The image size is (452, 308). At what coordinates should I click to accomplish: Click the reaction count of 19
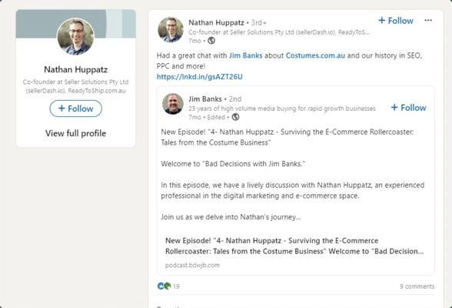click(x=176, y=286)
